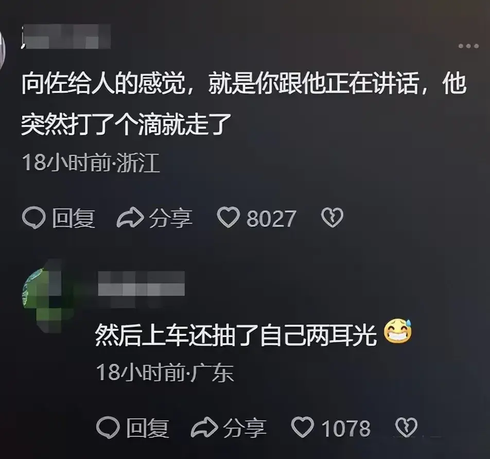Tap the reply bubble icon on the Zhejiang comment
The width and height of the screenshot is (490, 459).
tap(34, 218)
